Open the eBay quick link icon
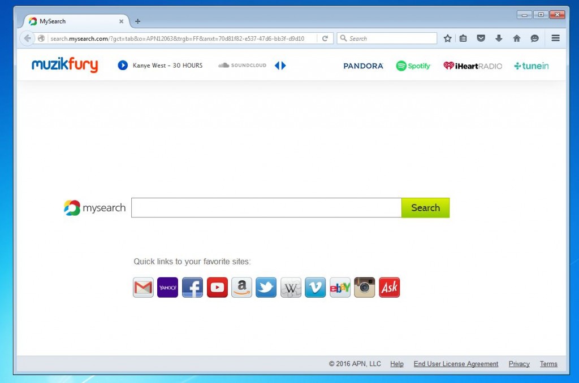 340,287
